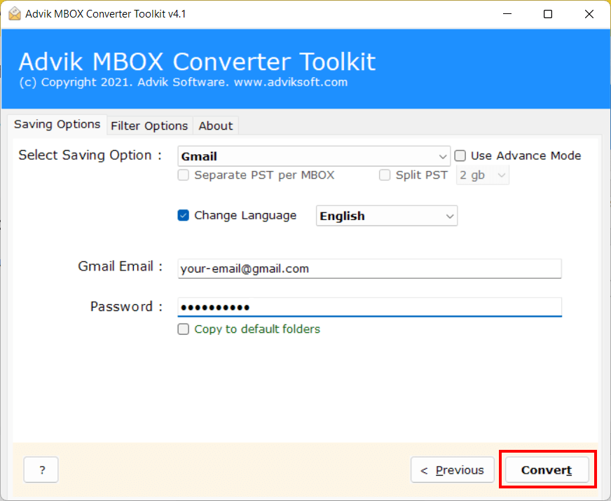Minimize the application window
Viewport: 611px width, 501px height.
pyautogui.click(x=507, y=13)
